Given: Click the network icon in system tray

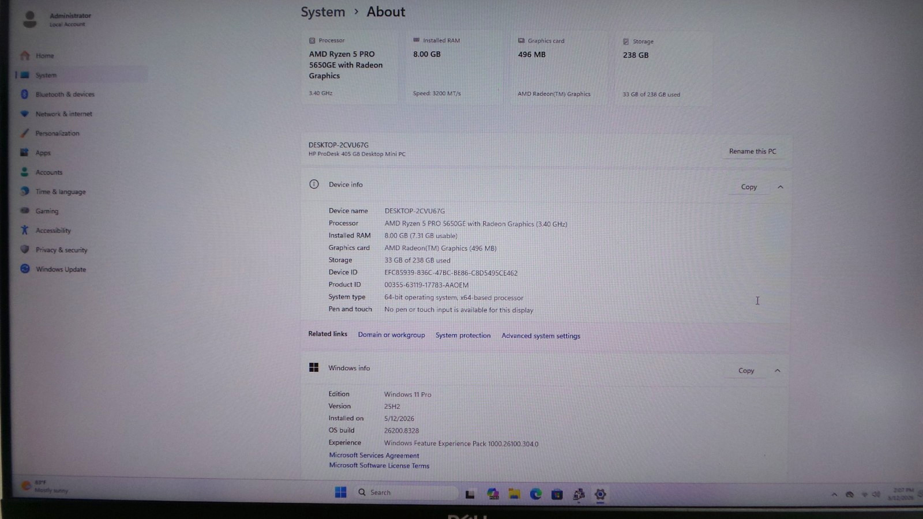Looking at the screenshot, I should [x=864, y=494].
